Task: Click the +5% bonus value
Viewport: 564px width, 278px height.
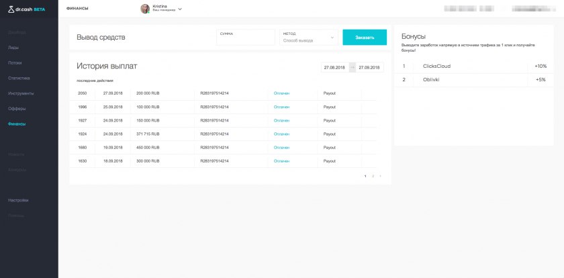Action: (540, 80)
